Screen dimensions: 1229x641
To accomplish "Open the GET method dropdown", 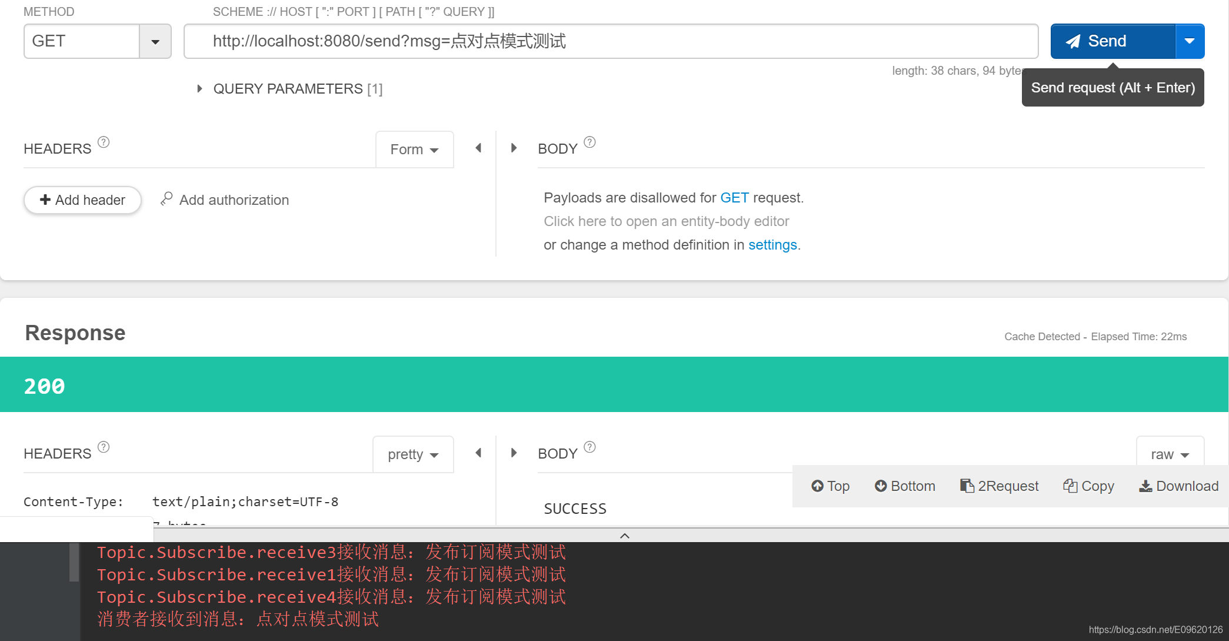I will tap(155, 40).
